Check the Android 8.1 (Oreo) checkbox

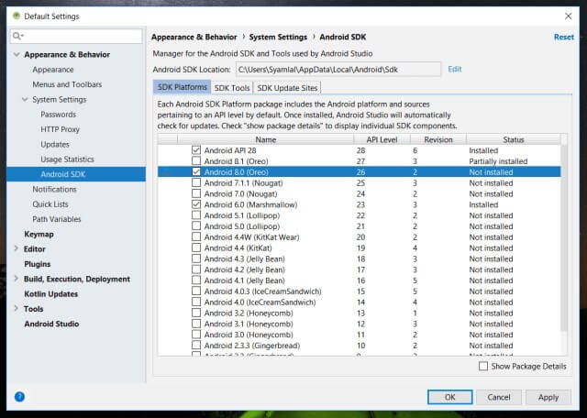(195, 160)
